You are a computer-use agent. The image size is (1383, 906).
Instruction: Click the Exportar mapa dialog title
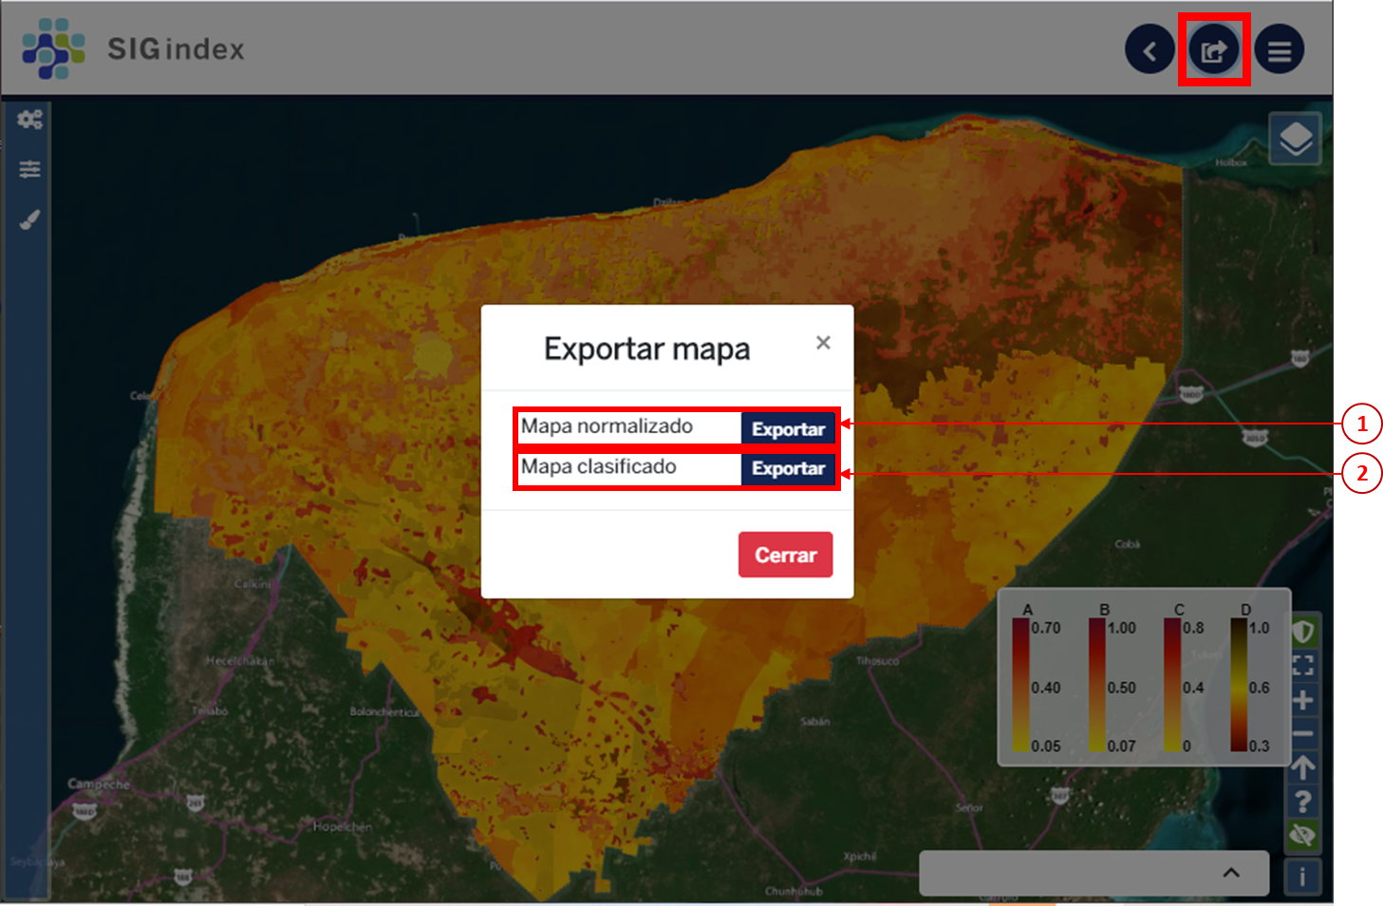tap(646, 349)
